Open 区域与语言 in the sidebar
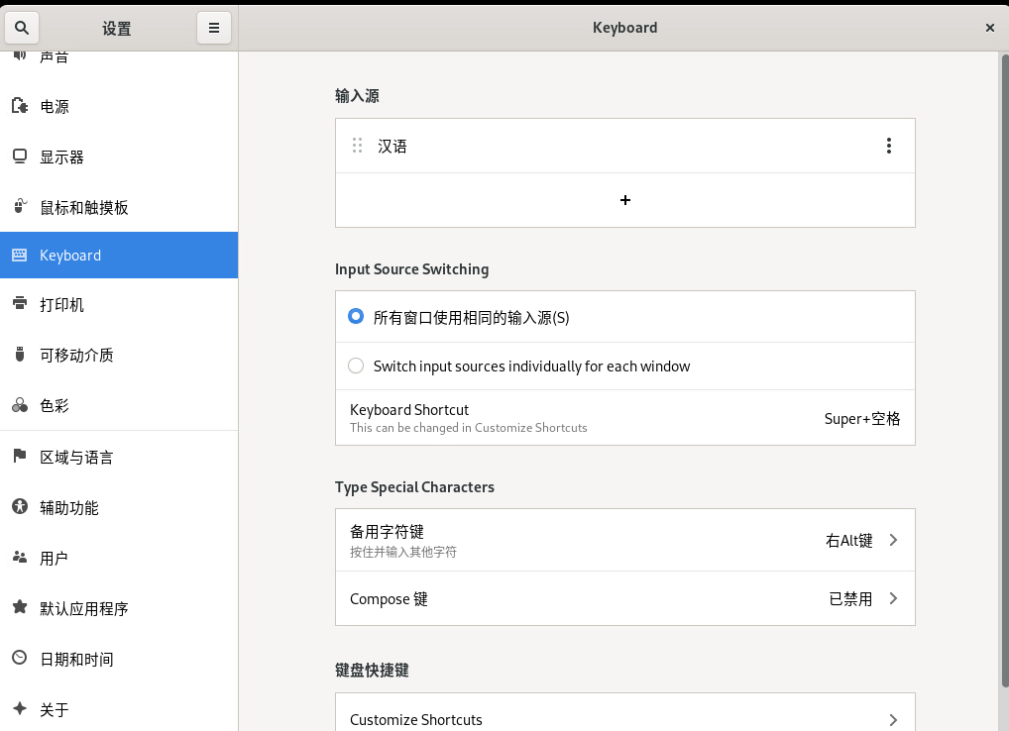Viewport: 1009px width, 731px height. pos(76,457)
